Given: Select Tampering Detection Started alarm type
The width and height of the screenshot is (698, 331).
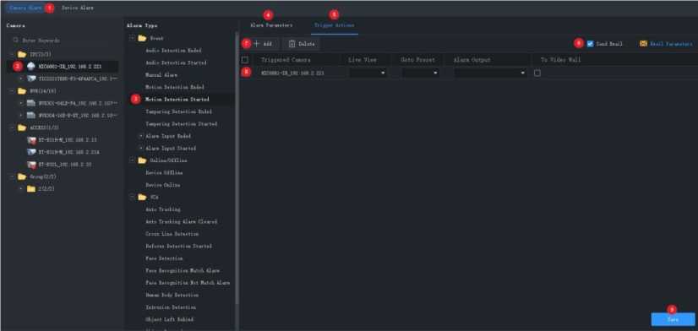Looking at the screenshot, I should [181, 123].
